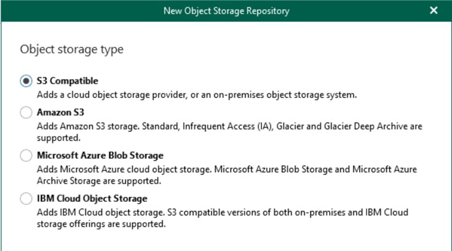Choose the Amazon S3 radio circle
The image size is (452, 251).
26,112
